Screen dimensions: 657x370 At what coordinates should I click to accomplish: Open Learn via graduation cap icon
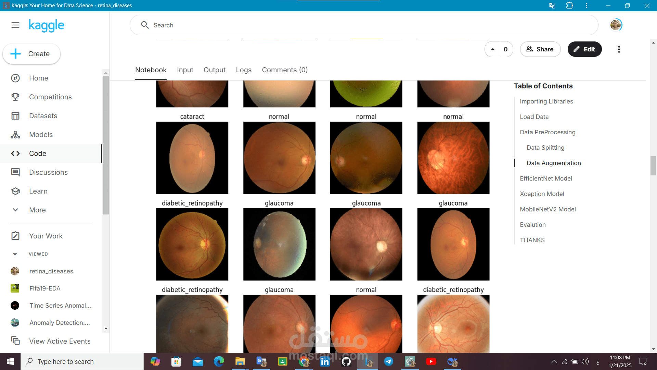[x=15, y=191]
